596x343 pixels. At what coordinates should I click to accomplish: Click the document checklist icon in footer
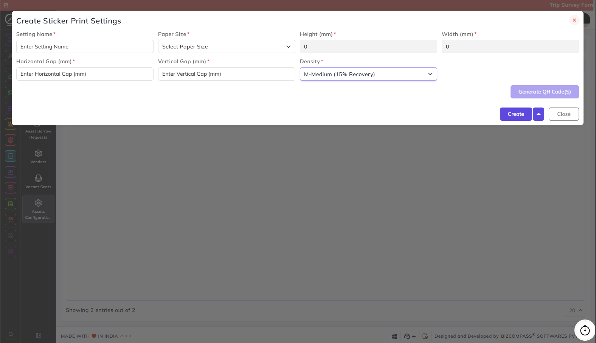point(425,336)
